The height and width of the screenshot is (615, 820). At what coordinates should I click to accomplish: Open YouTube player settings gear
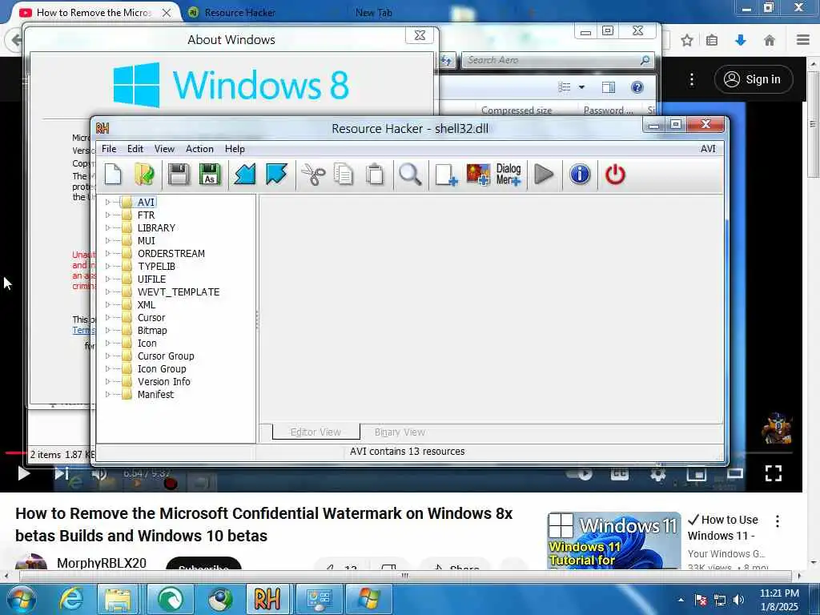pos(657,473)
